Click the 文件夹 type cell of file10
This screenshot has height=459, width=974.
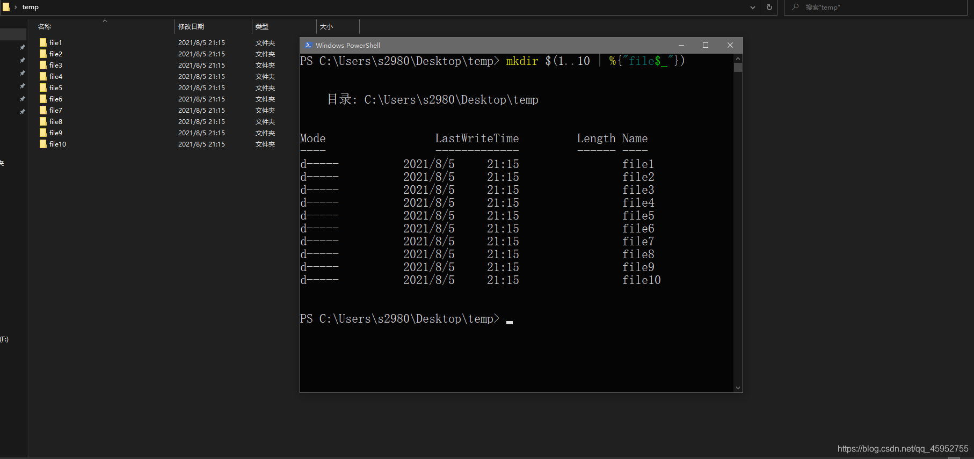[265, 144]
